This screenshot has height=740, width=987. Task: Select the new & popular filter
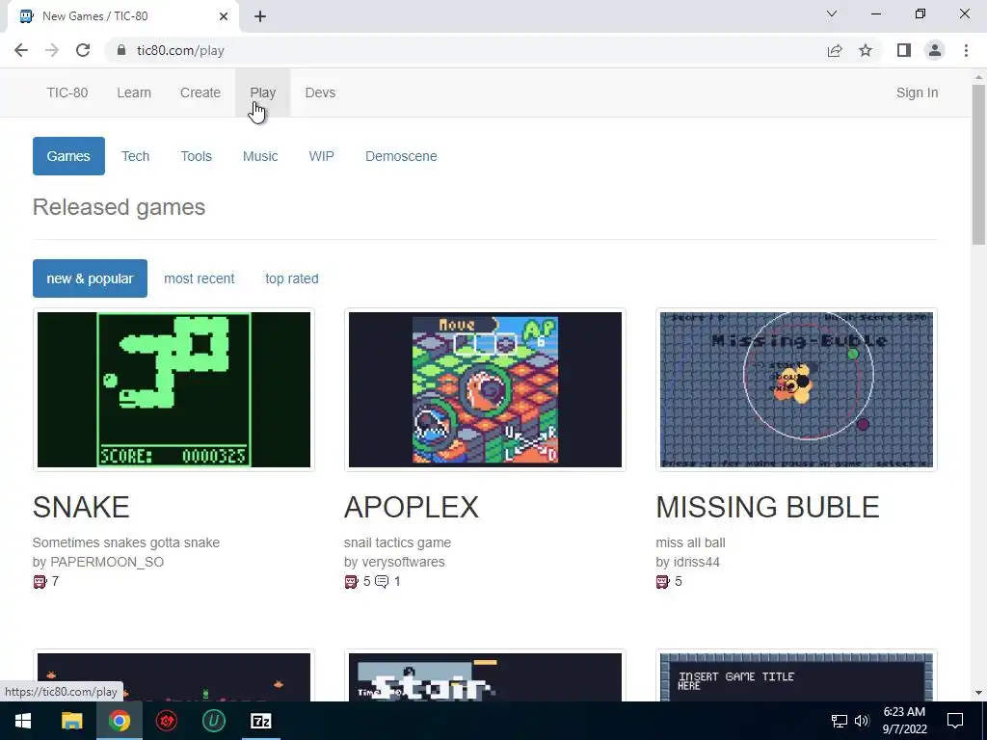[90, 278]
